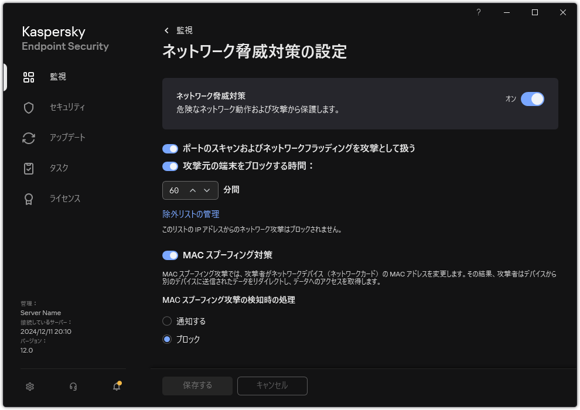Turn off MAC スプーフィング対策
Viewport: 580px width, 410px height.
(170, 255)
